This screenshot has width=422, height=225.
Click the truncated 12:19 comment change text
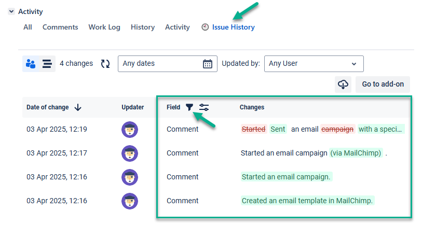click(x=322, y=129)
